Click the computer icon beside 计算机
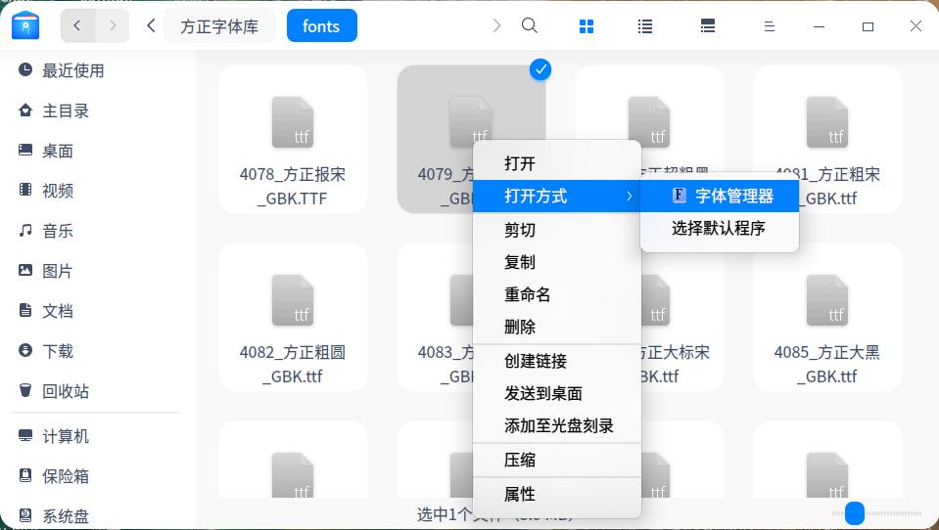Image resolution: width=939 pixels, height=530 pixels. pos(25,435)
